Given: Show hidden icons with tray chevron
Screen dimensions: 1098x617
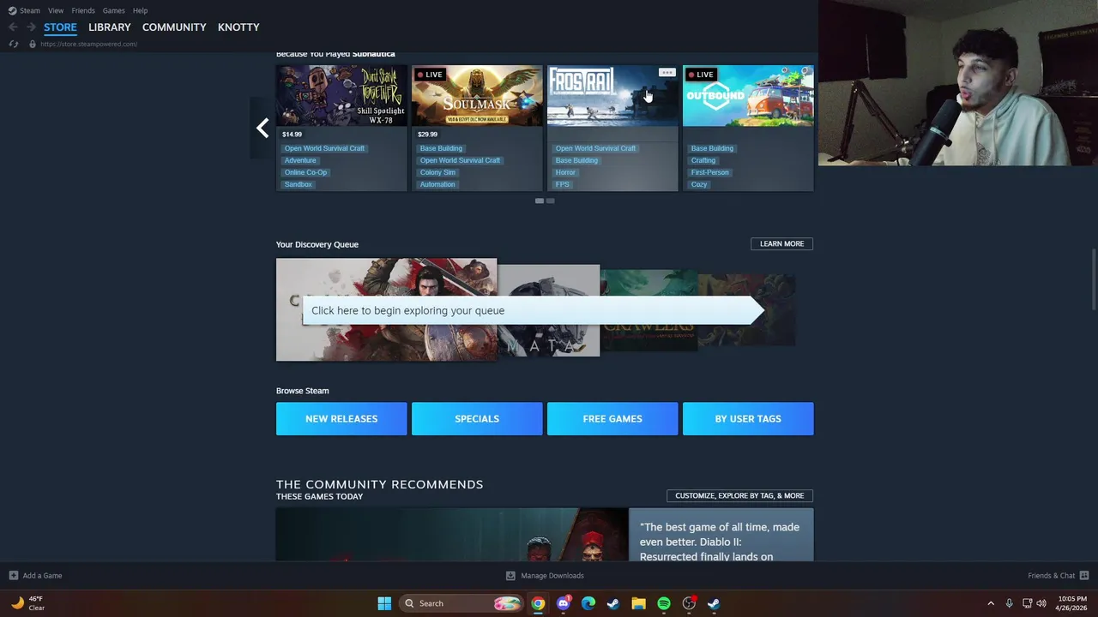Looking at the screenshot, I should pos(991,603).
